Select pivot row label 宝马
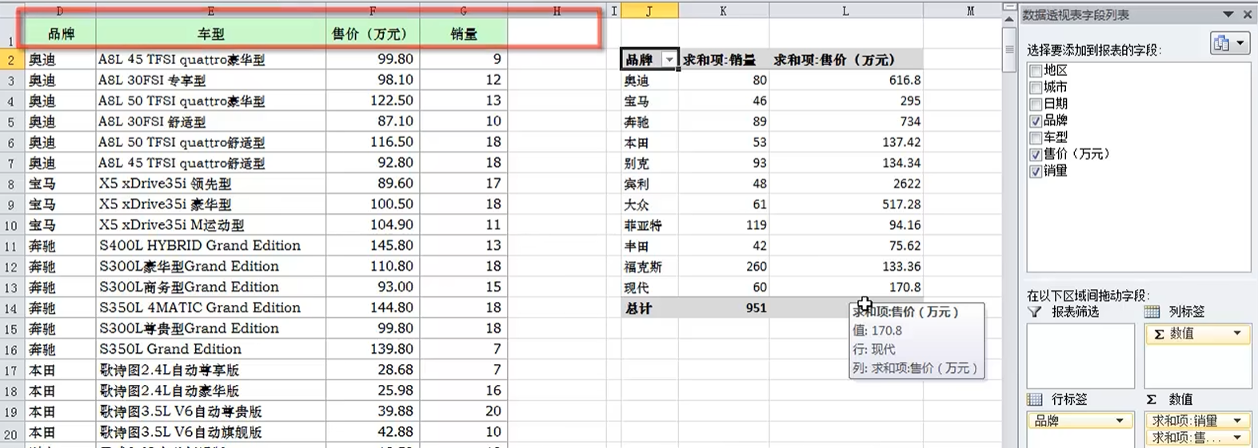The image size is (1258, 448). coord(649,101)
